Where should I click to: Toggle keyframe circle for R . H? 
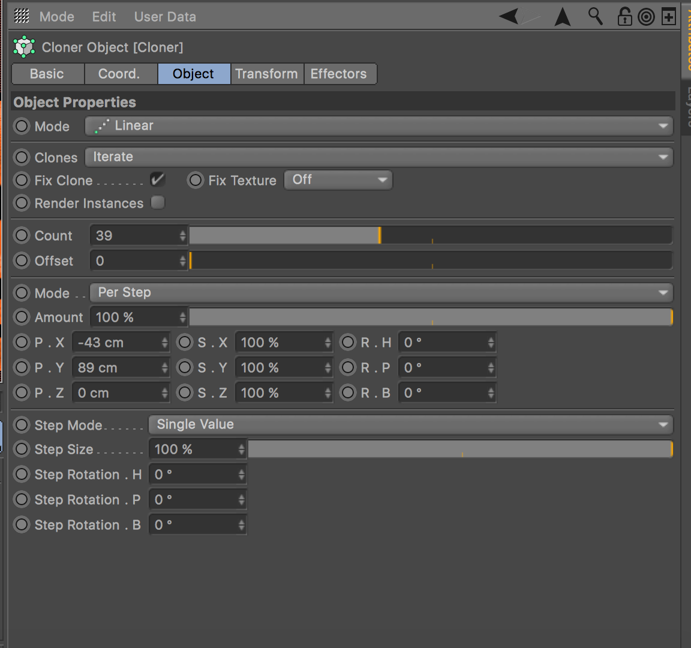pyautogui.click(x=348, y=342)
